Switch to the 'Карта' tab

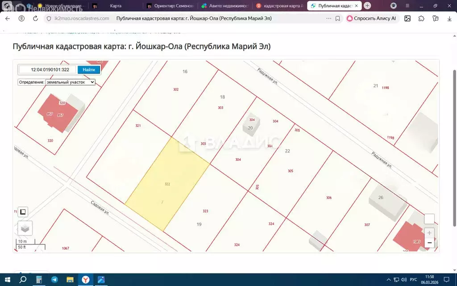coord(116,6)
